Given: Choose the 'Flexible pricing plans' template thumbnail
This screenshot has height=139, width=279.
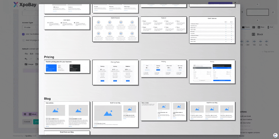Looking at the screenshot, I should click(x=67, y=67).
